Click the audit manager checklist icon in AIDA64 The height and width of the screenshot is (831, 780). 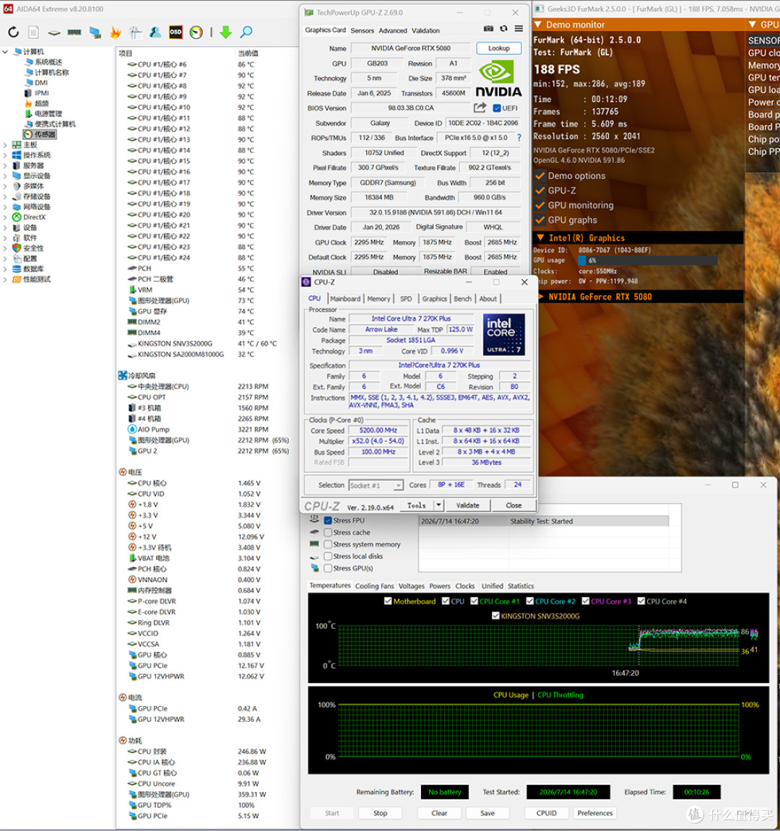point(135,32)
